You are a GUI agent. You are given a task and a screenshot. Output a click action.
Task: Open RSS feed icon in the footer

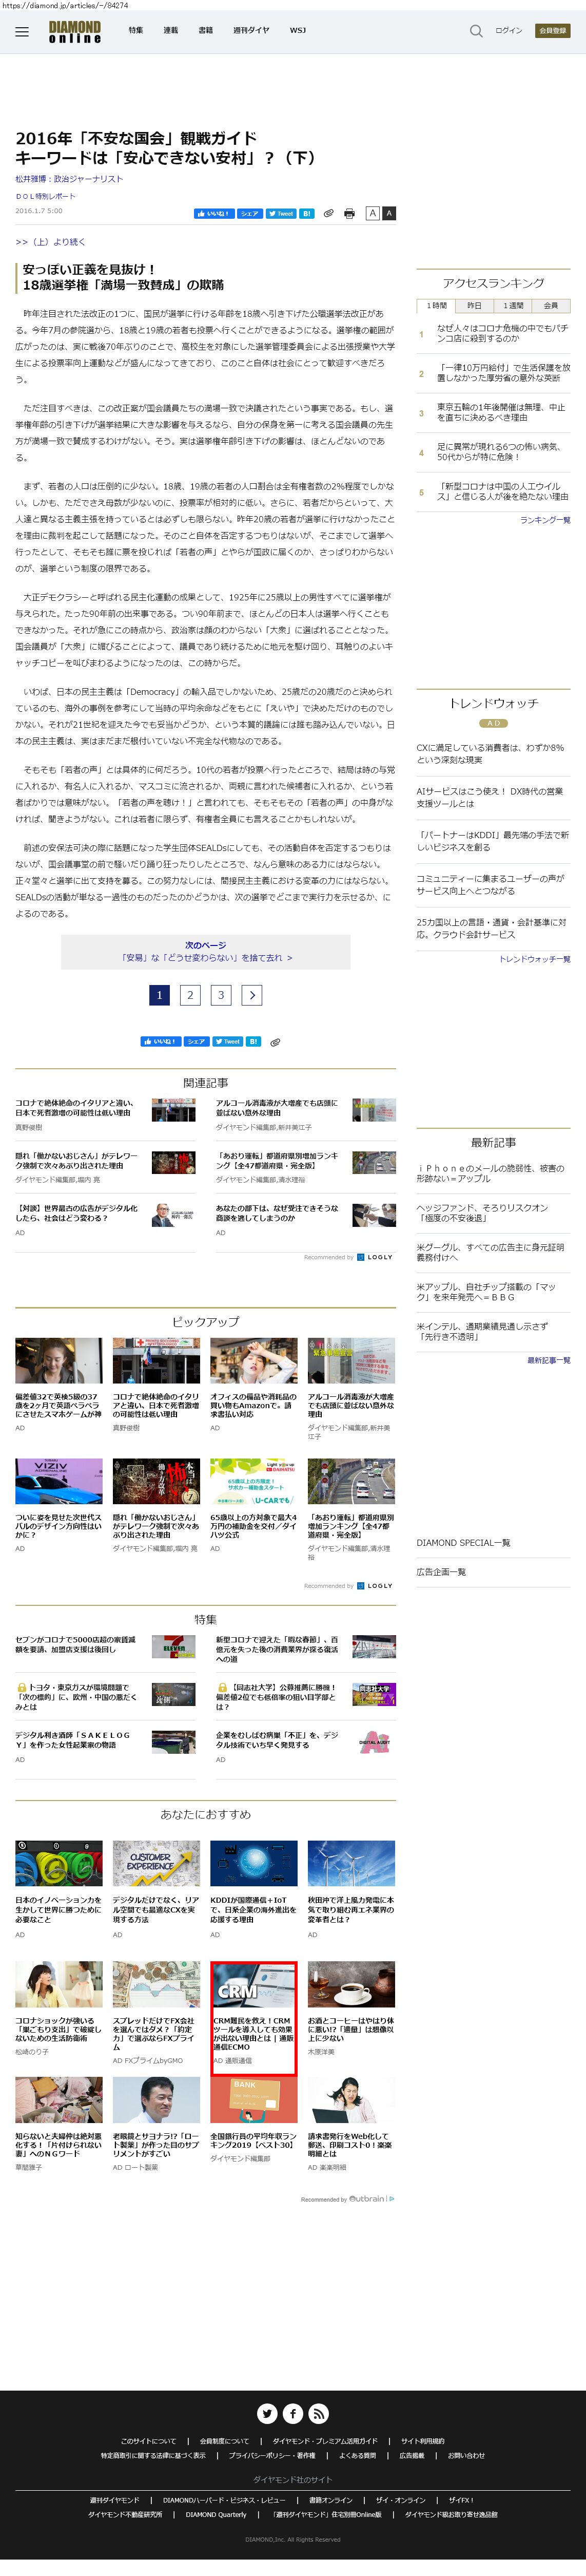coord(319,2413)
